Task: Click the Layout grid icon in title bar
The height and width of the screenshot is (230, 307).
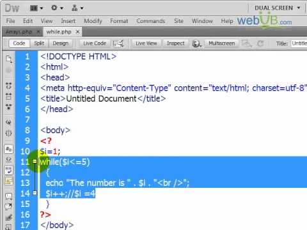Action: click(34, 8)
